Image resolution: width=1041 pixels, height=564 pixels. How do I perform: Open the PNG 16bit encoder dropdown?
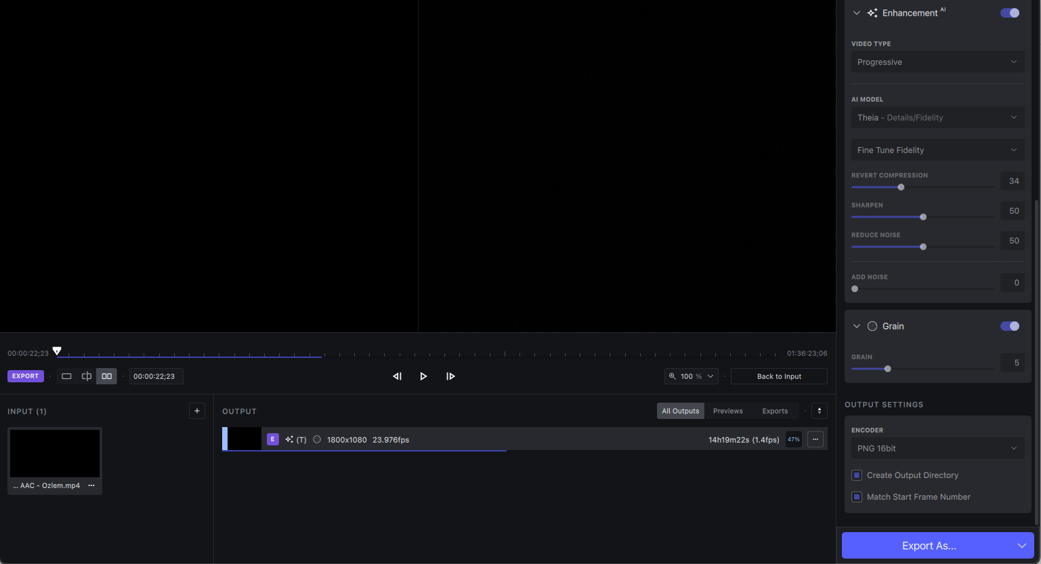click(x=937, y=448)
